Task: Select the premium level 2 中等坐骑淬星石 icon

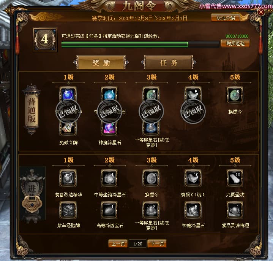Action: coord(109,178)
